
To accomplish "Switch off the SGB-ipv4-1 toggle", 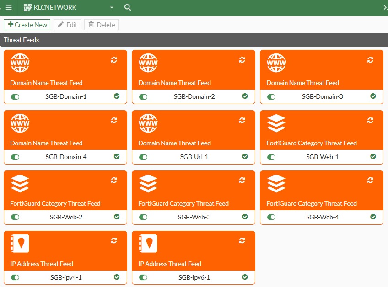I will click(x=15, y=277).
